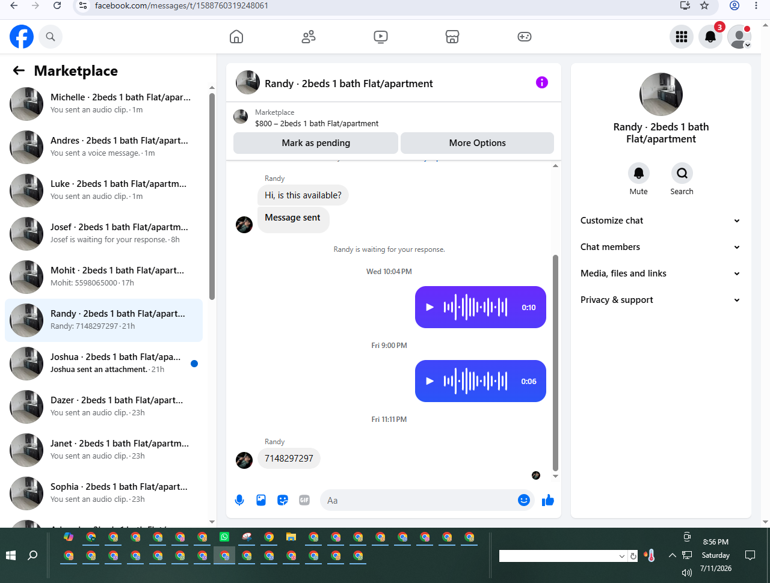The width and height of the screenshot is (770, 583).
Task: Click the 7148297297 message bubble
Action: pos(289,459)
